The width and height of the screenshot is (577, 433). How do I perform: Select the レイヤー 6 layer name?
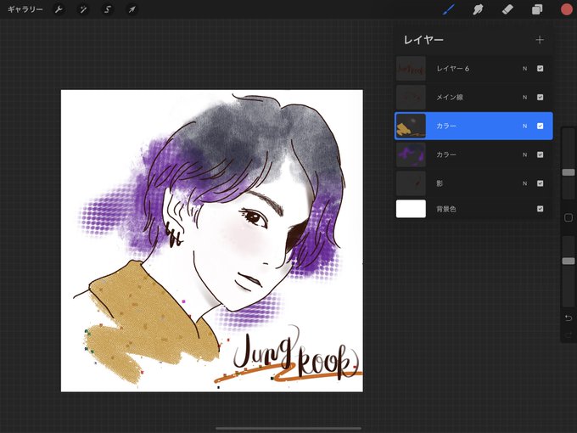pos(452,69)
